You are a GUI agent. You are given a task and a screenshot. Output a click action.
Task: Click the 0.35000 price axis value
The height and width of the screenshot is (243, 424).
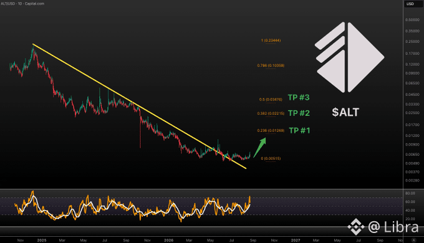click(x=412, y=31)
